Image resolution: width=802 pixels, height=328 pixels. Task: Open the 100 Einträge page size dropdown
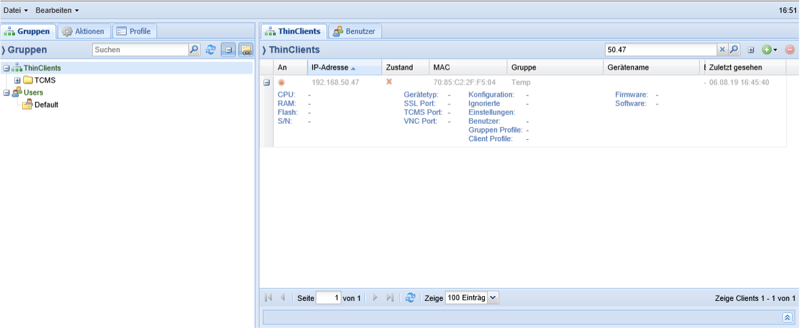(x=492, y=298)
